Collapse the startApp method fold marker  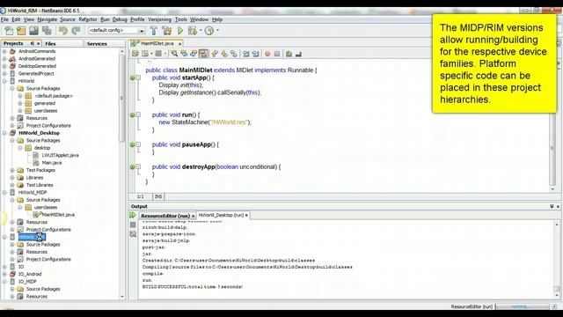pyautogui.click(x=138, y=77)
